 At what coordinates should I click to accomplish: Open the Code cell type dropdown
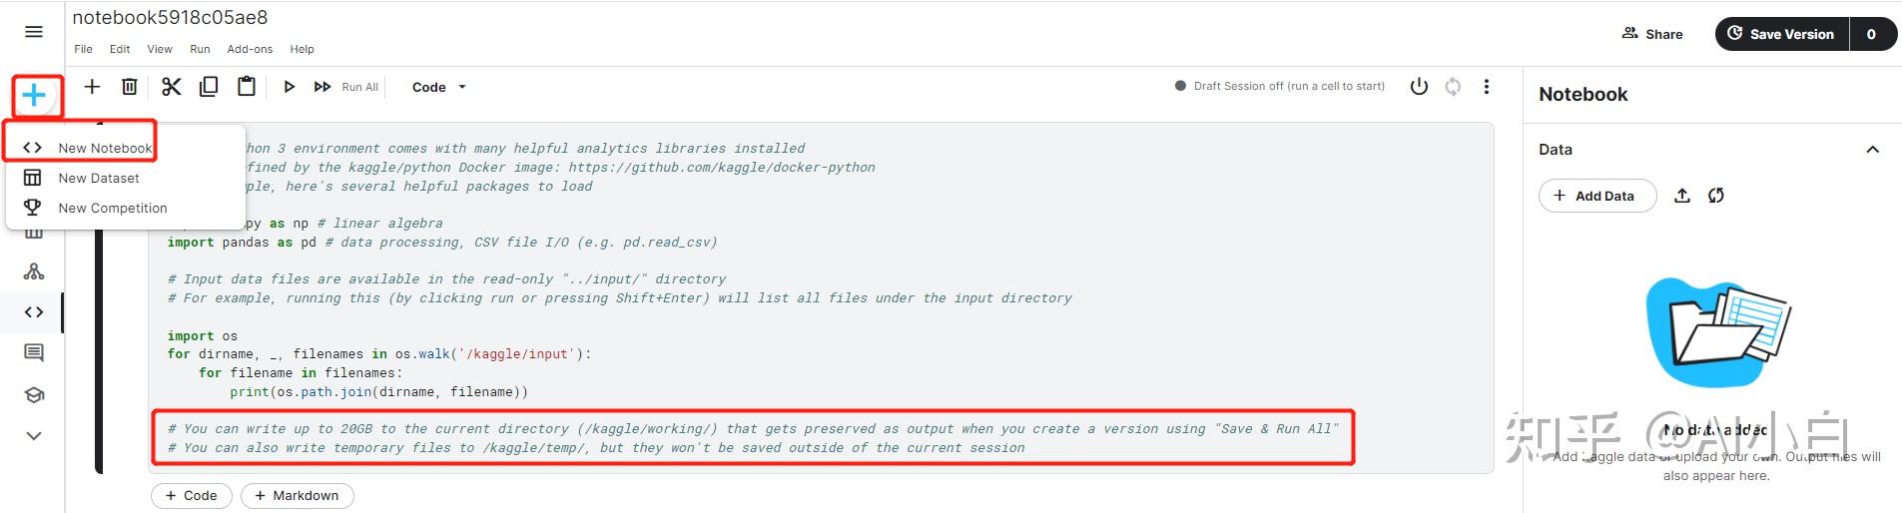pyautogui.click(x=439, y=87)
